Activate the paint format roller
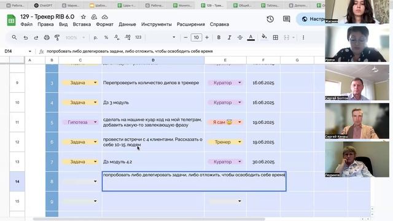 click(57, 37)
